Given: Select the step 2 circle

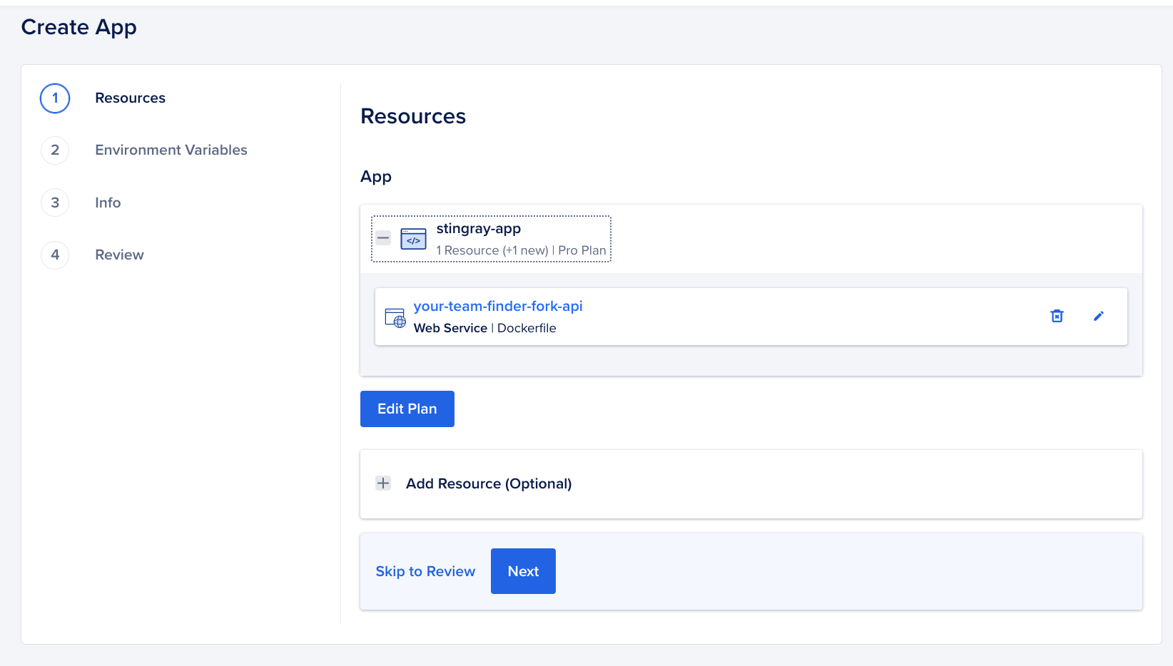Looking at the screenshot, I should (x=55, y=150).
